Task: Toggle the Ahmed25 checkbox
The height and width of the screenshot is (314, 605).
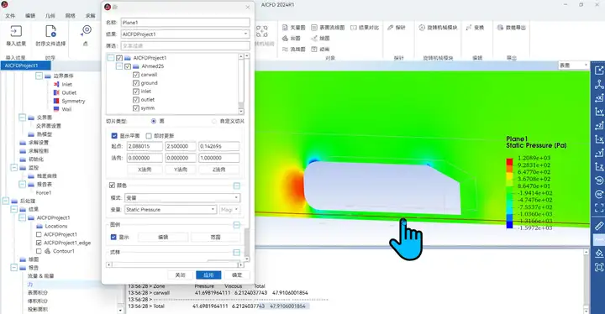Action: point(128,66)
